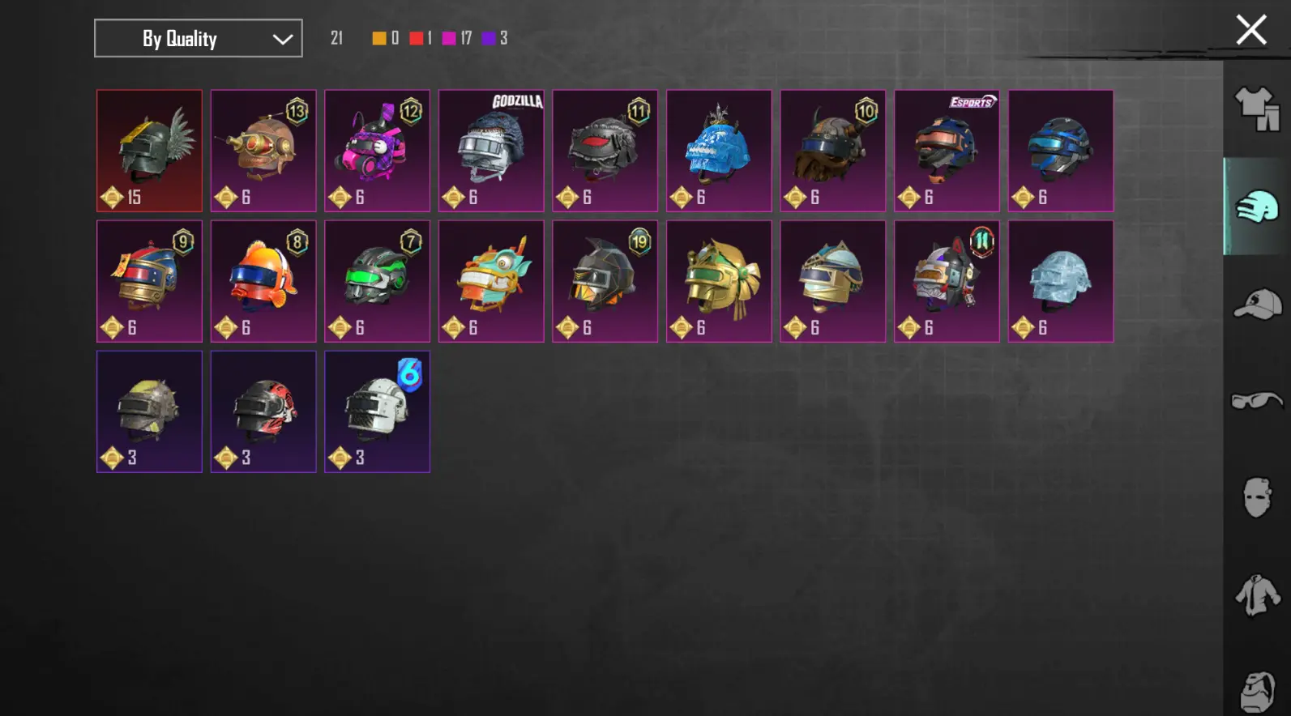
Task: Select the face mask category icon
Action: pos(1256,497)
